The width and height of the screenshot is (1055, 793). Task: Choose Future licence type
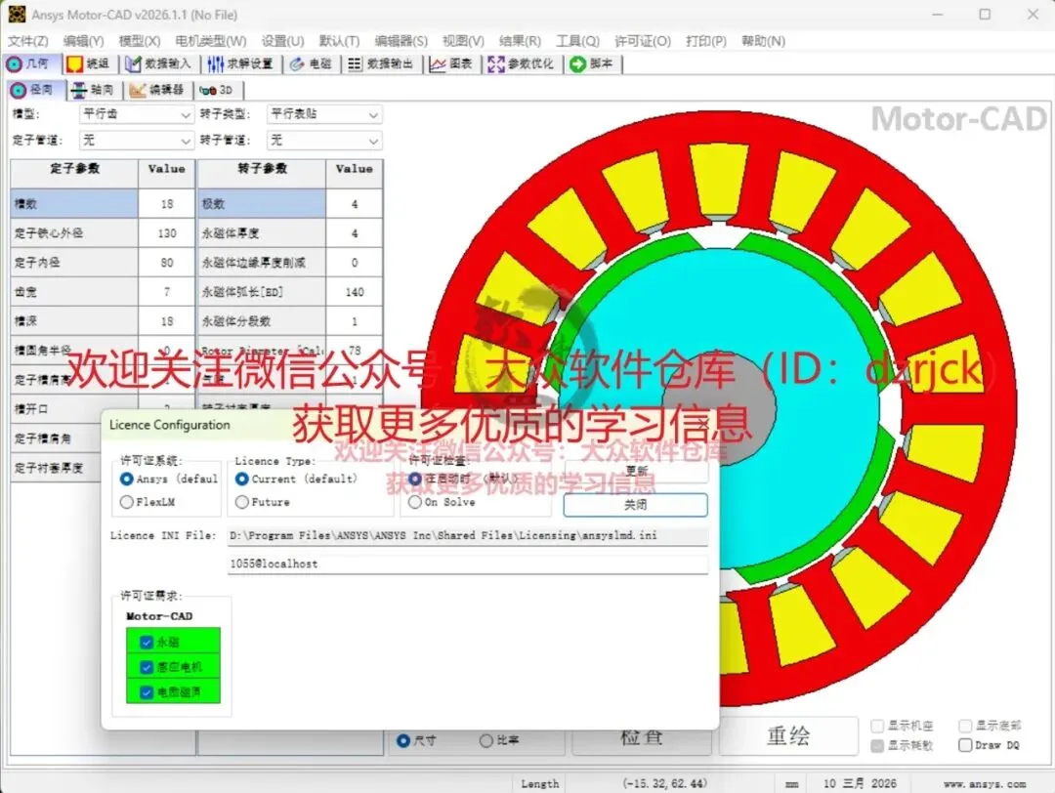241,502
